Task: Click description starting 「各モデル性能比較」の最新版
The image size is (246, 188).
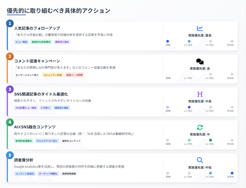Action: (x=63, y=35)
